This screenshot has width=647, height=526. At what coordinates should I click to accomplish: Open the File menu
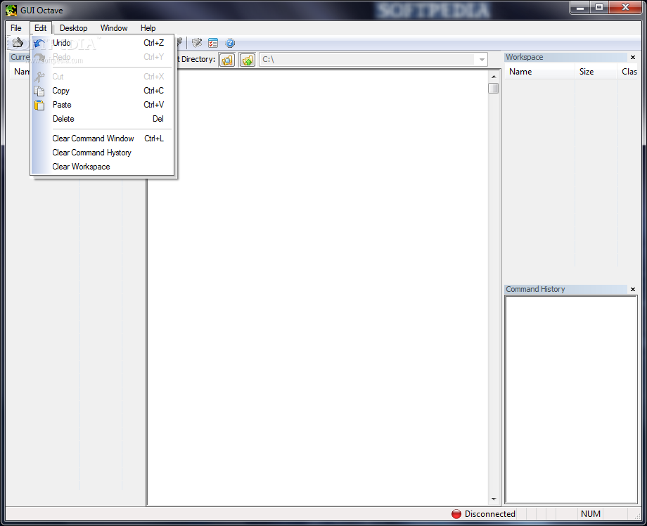click(x=16, y=28)
